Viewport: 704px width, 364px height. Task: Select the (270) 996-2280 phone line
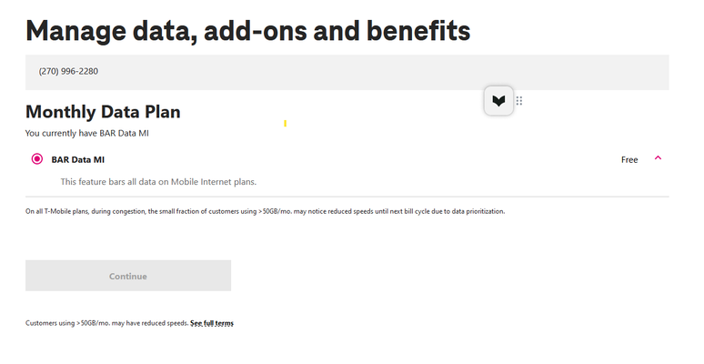(347, 72)
